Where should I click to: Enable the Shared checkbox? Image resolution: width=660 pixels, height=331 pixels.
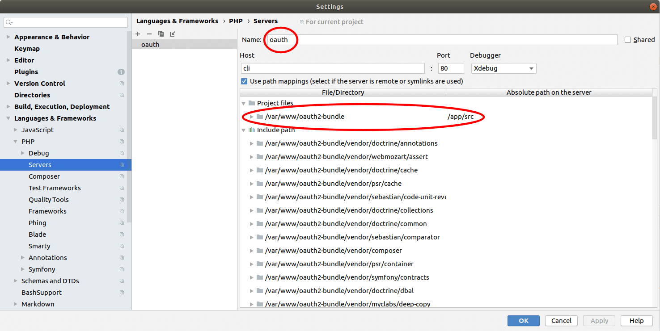[628, 40]
